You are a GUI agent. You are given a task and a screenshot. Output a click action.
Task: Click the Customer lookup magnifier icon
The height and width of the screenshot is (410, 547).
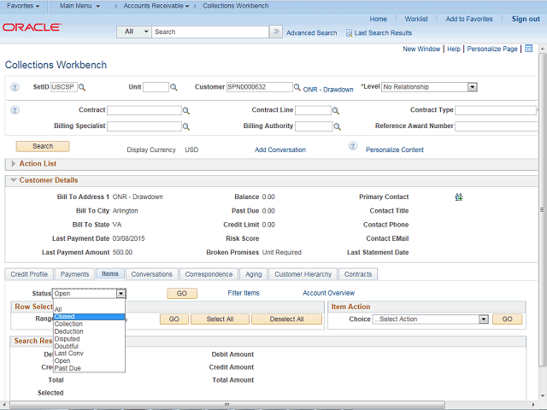(297, 87)
